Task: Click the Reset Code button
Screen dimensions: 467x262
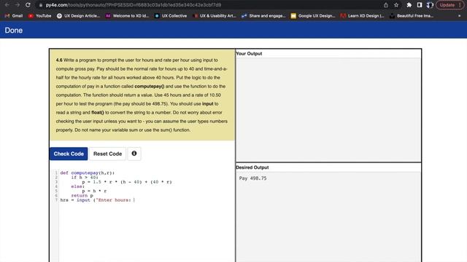Action: tap(107, 154)
